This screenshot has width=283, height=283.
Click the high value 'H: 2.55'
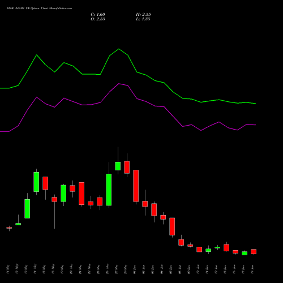click(x=143, y=15)
